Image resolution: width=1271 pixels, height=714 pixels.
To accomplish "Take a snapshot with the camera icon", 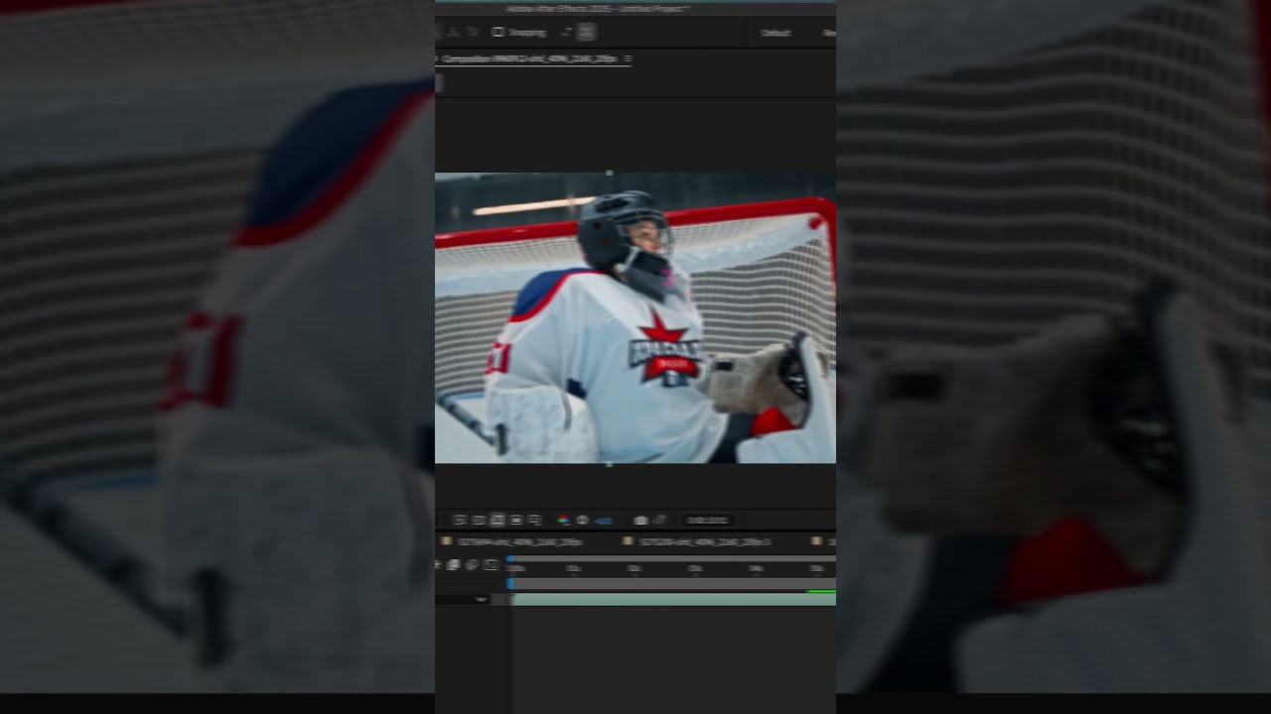I will [640, 520].
